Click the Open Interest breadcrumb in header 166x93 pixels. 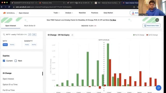point(24,13)
